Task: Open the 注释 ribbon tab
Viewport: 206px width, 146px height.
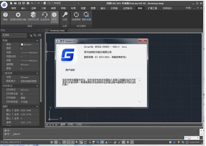Action: pos(33,8)
